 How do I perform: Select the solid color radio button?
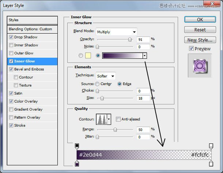pos(81,55)
